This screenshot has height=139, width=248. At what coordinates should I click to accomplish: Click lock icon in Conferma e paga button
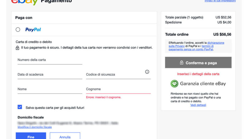181,63
